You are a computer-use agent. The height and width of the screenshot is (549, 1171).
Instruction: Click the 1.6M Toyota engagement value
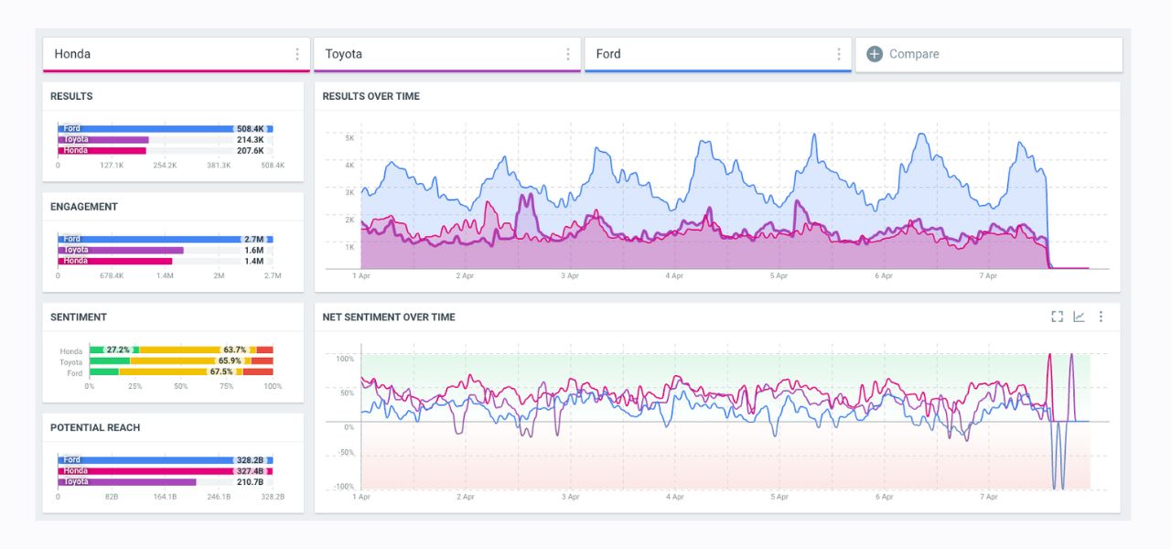click(254, 250)
